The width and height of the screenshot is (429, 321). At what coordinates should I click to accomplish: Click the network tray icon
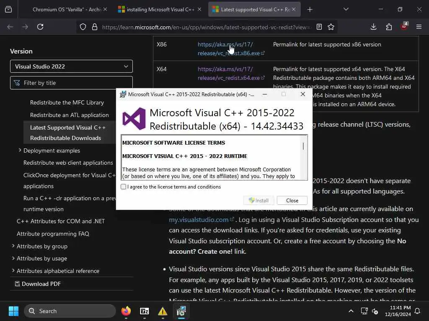[x=364, y=311]
